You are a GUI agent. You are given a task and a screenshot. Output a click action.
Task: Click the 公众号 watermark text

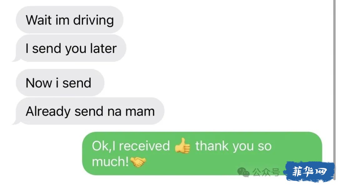(266, 172)
